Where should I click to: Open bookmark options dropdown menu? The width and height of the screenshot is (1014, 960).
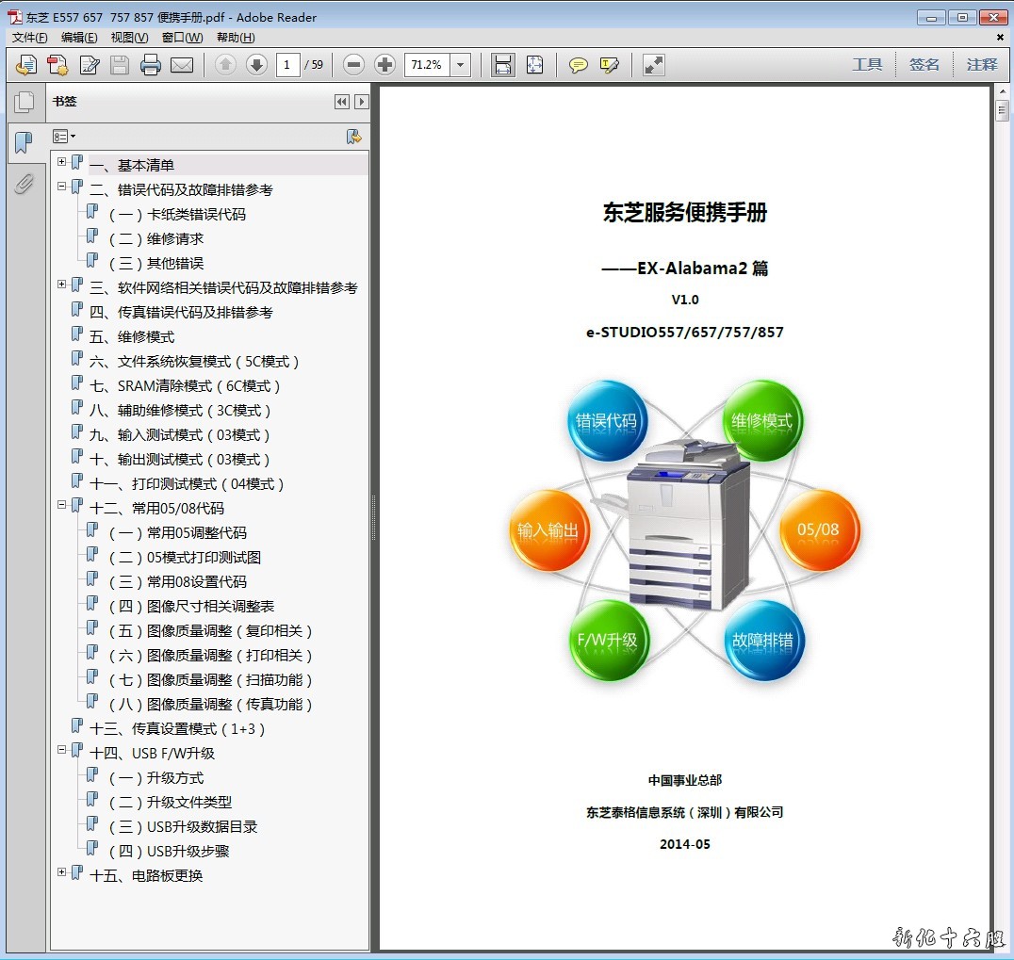pyautogui.click(x=65, y=137)
